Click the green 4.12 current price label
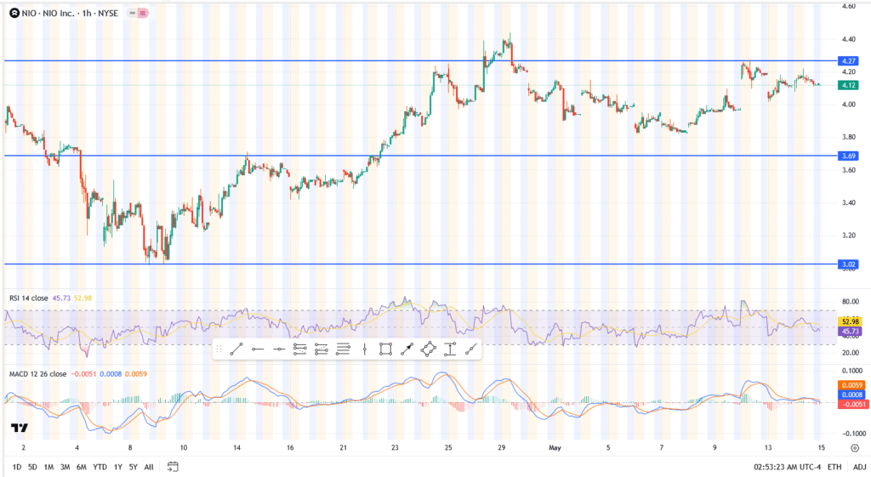Viewport: 871px width, 477px height. (848, 85)
